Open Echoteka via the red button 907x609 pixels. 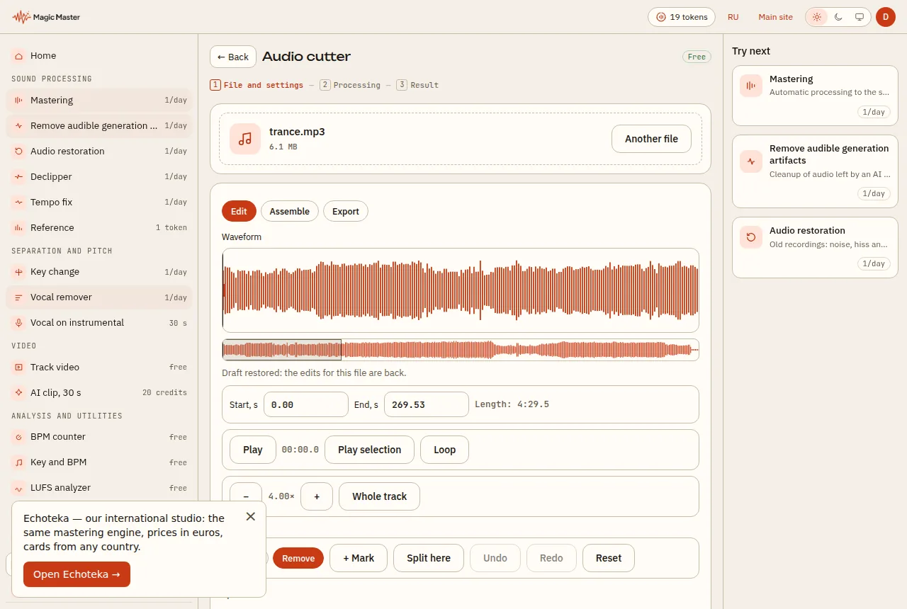point(77,574)
